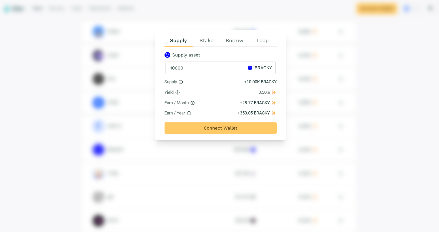Click the Yield info icon
The height and width of the screenshot is (232, 439).
178,92
